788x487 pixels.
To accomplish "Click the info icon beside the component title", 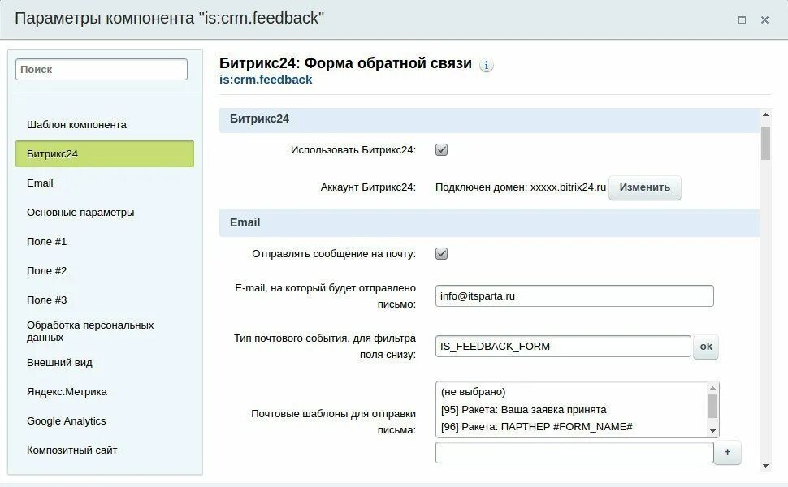I will tap(486, 66).
